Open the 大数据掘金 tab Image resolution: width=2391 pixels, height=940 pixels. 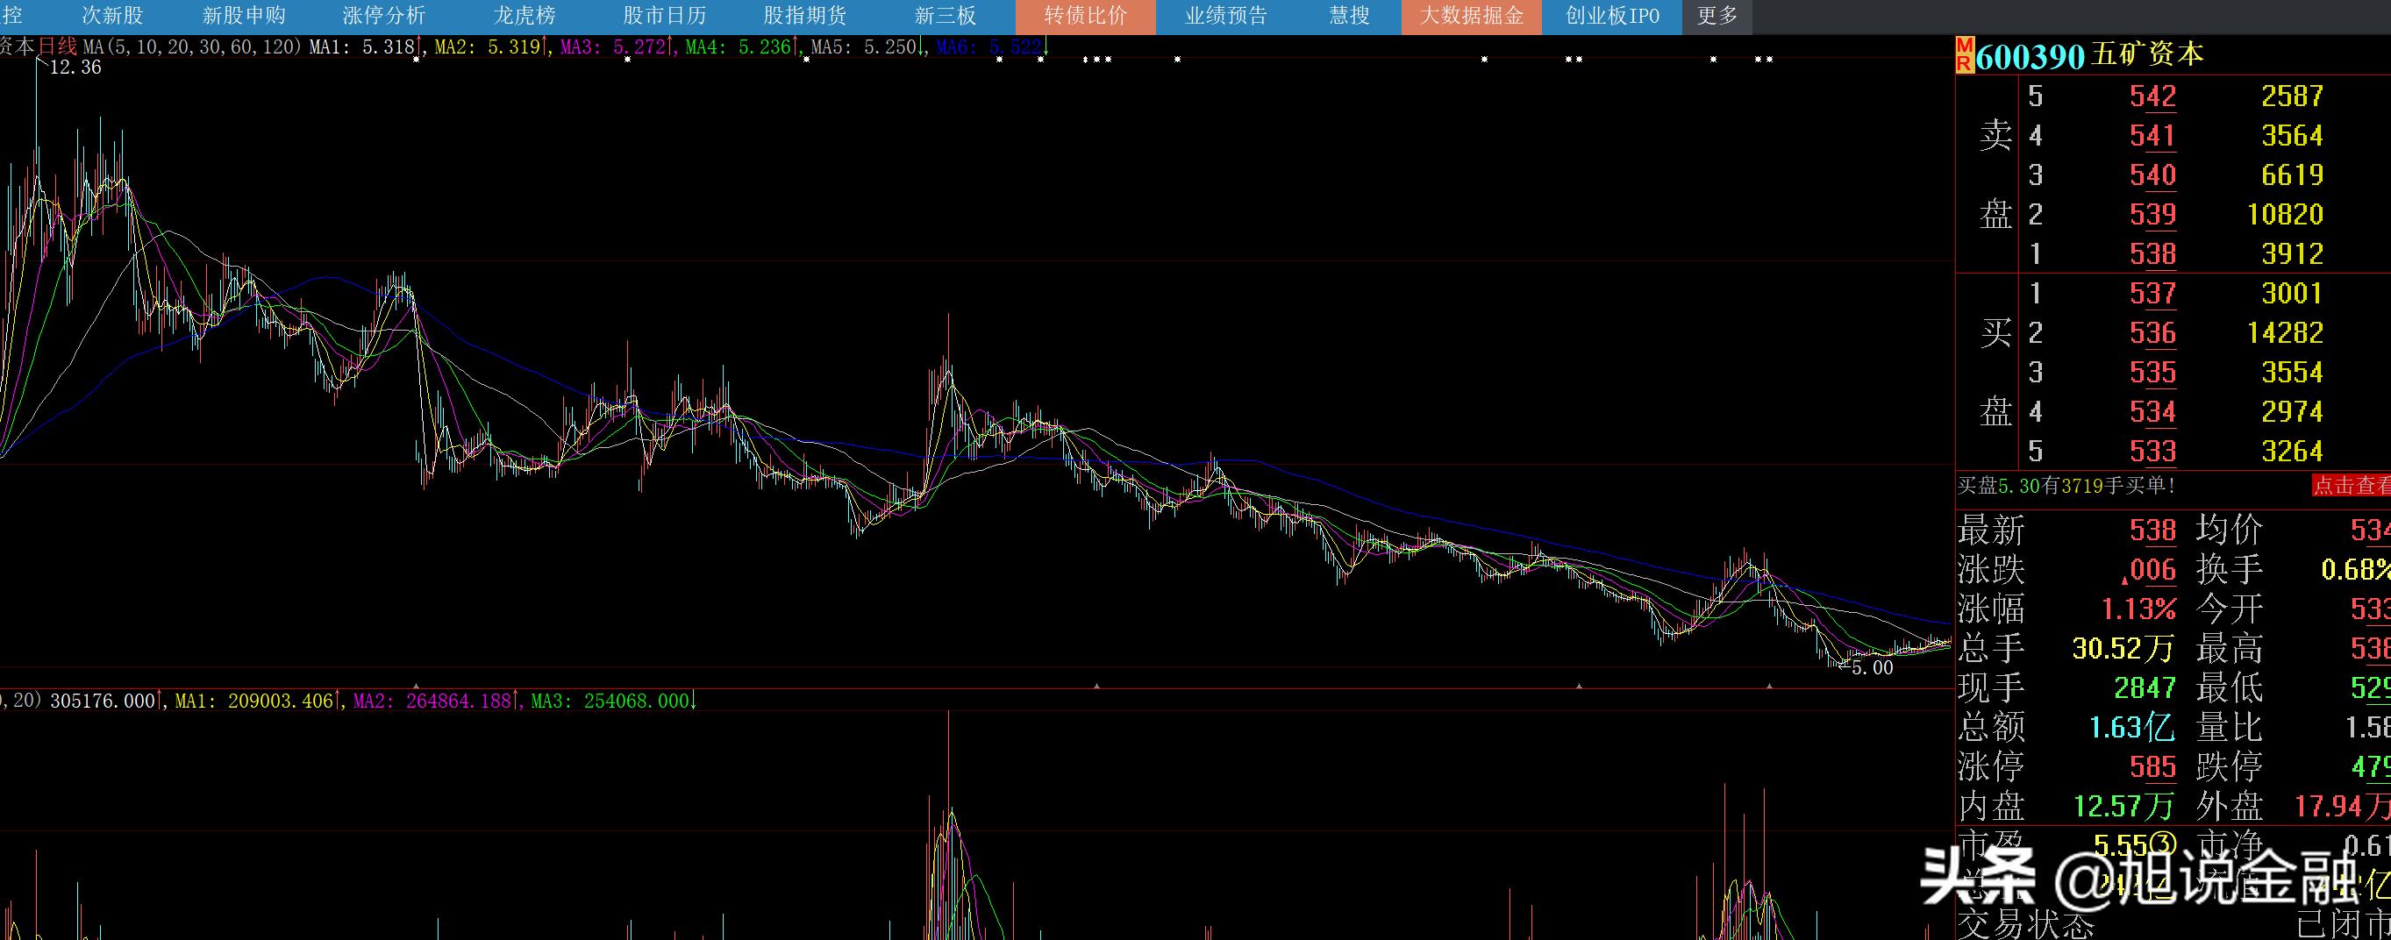point(1472,16)
